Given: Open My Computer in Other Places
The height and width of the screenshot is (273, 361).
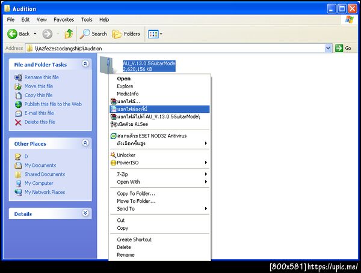Looking at the screenshot, I should tap(39, 184).
